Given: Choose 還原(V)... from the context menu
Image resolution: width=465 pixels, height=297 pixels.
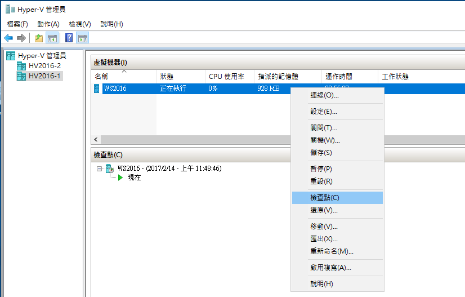Looking at the screenshot, I should click(x=337, y=210).
